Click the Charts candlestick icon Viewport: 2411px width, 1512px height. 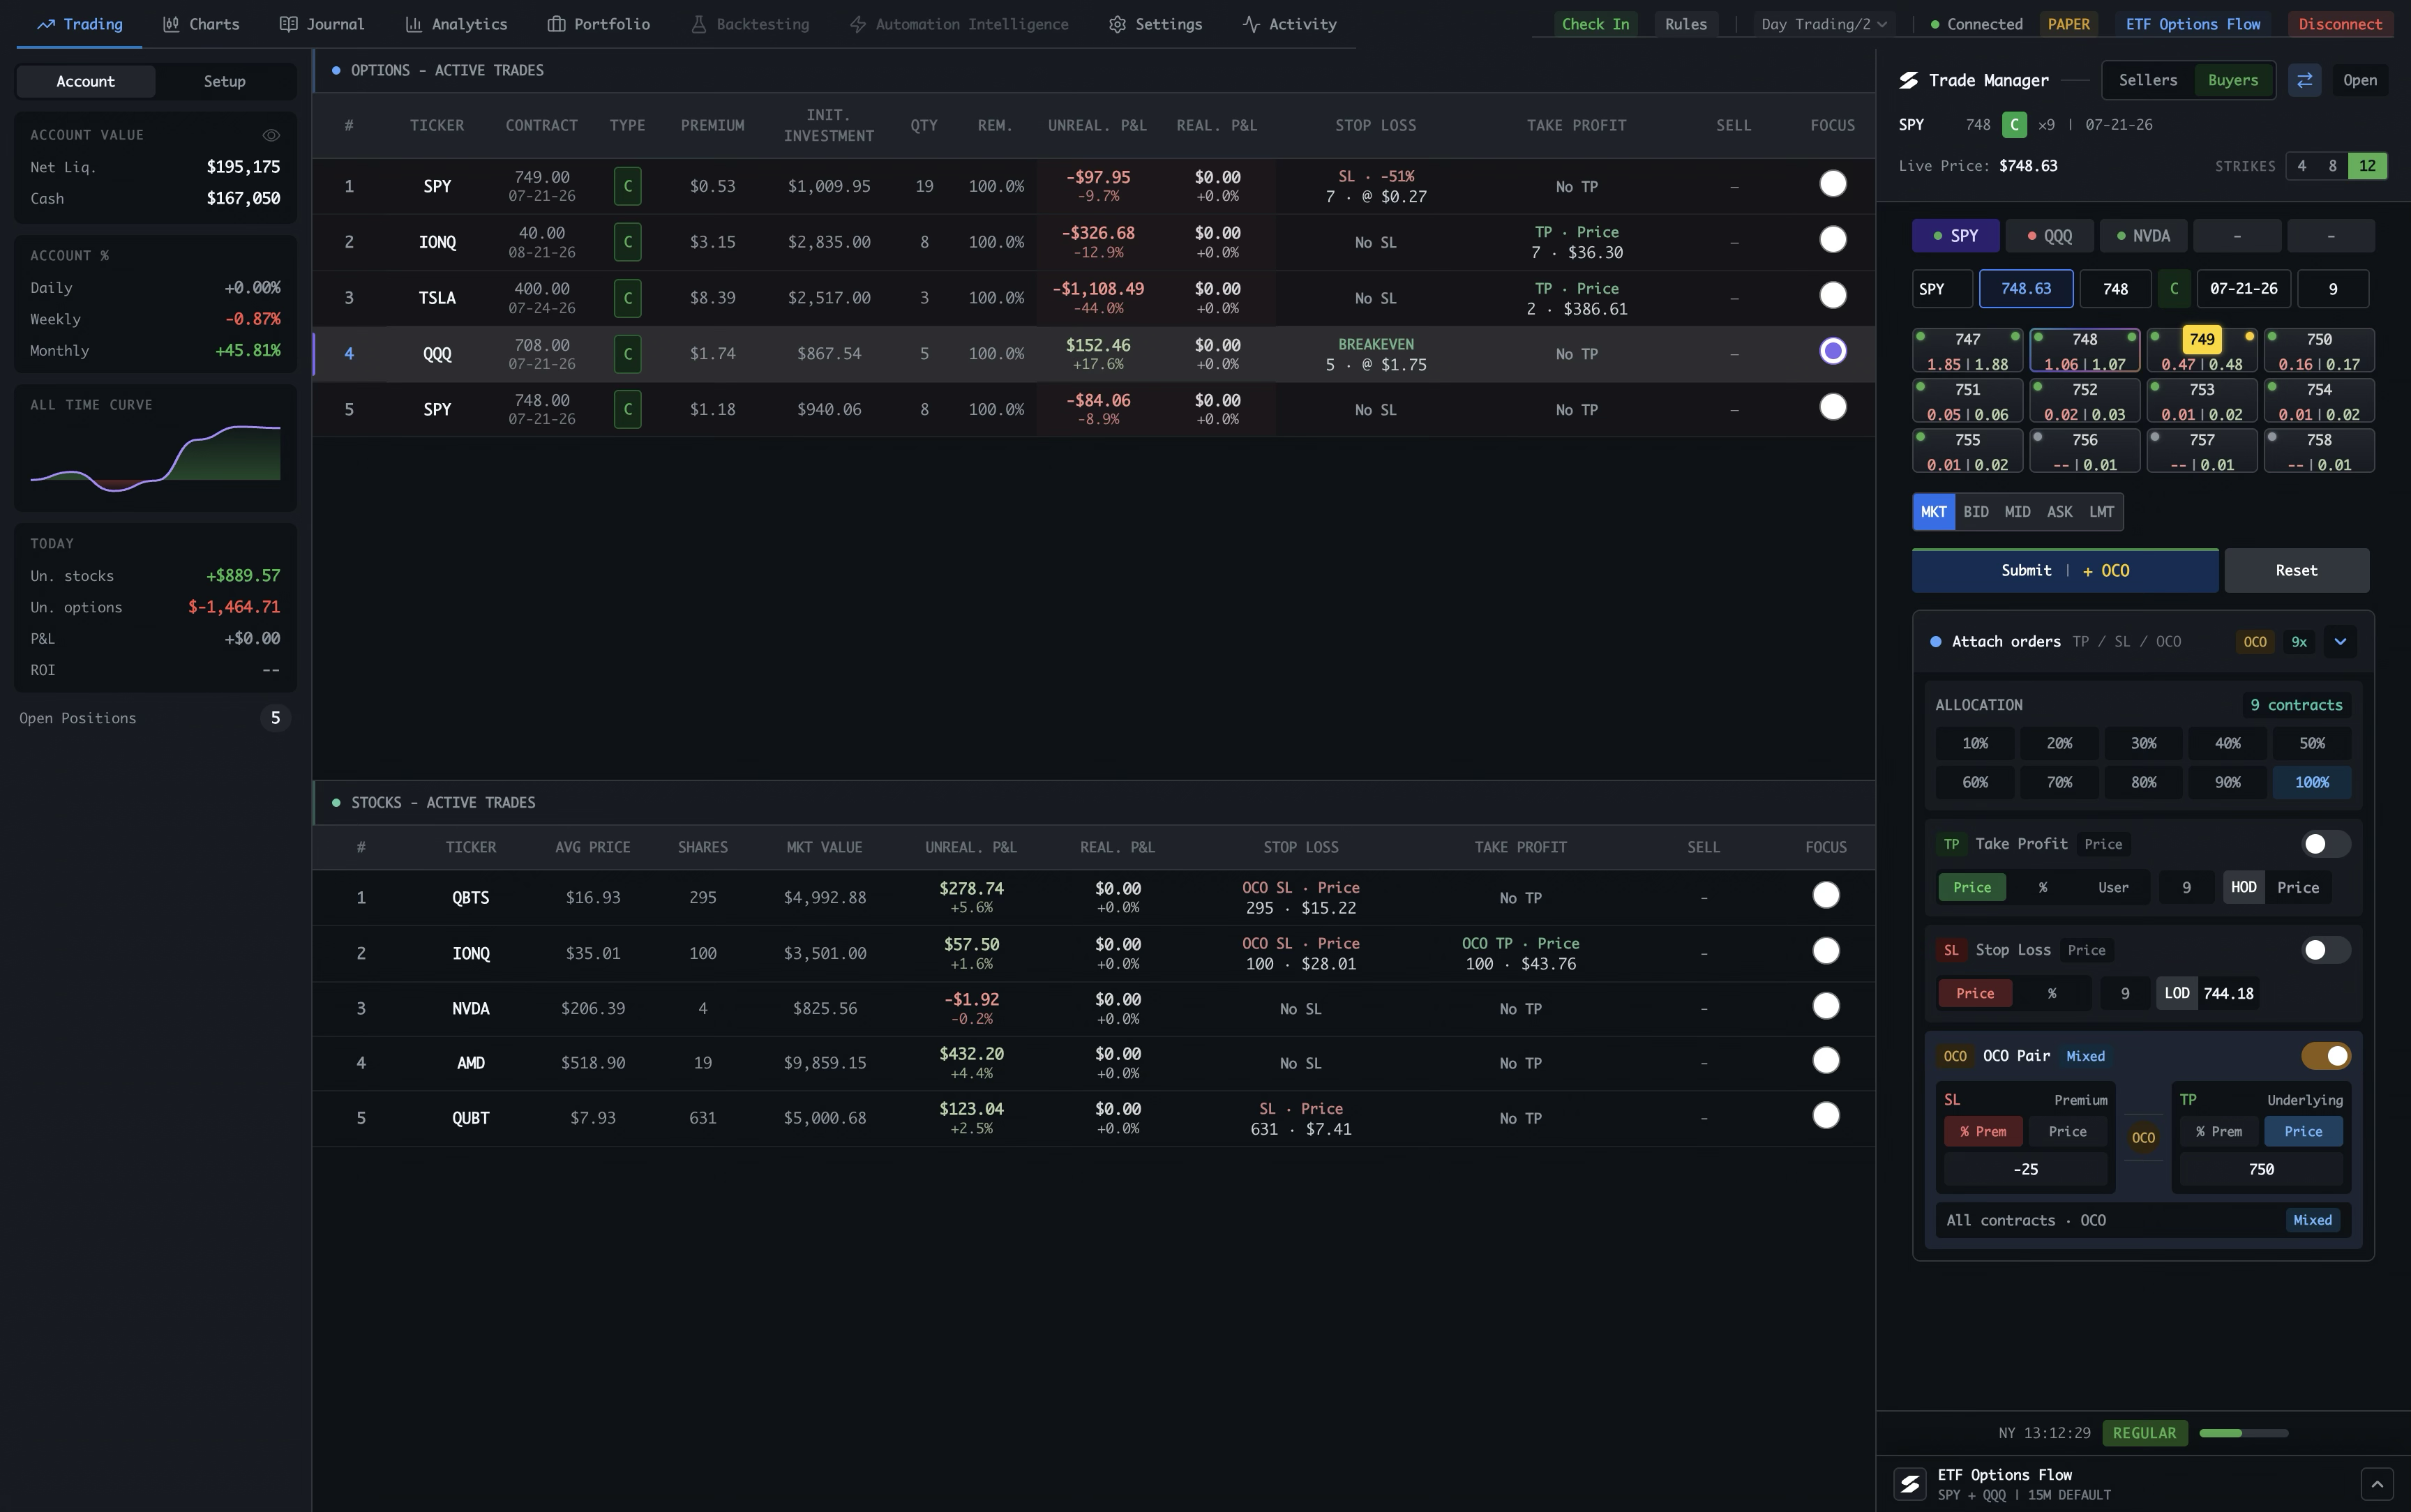171,24
